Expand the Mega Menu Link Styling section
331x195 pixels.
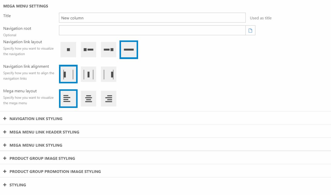[36, 145]
